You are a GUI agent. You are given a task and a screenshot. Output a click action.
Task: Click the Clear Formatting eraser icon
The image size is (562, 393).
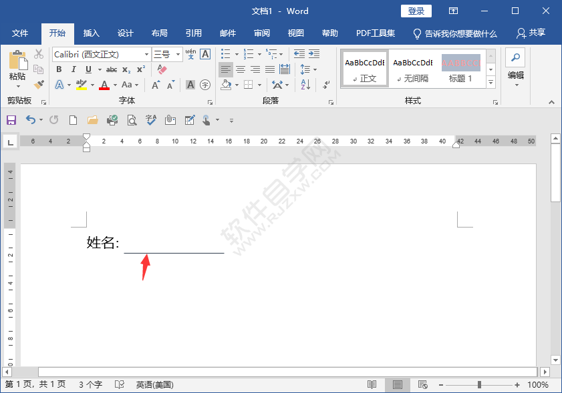tap(162, 69)
